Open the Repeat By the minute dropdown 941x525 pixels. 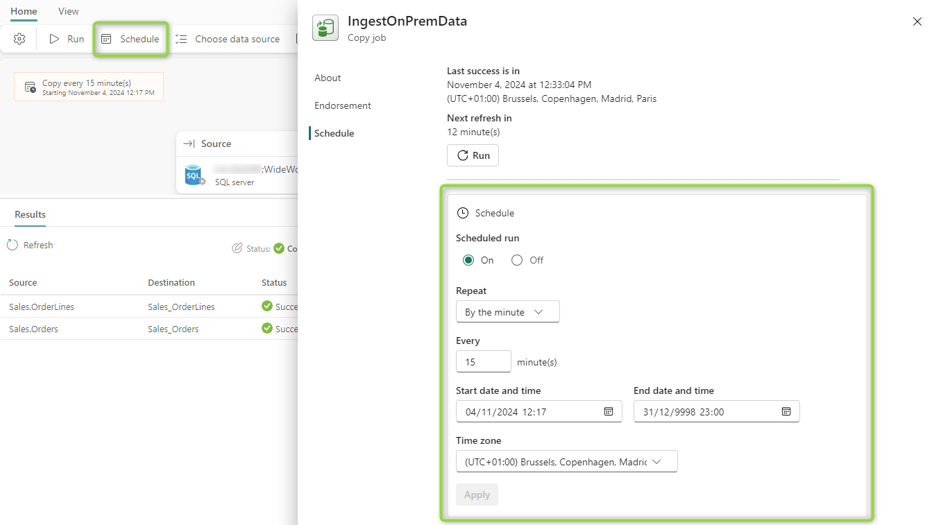507,312
